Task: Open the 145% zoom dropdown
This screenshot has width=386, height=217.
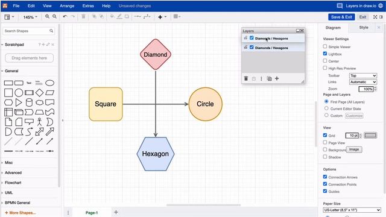Action: (x=30, y=17)
